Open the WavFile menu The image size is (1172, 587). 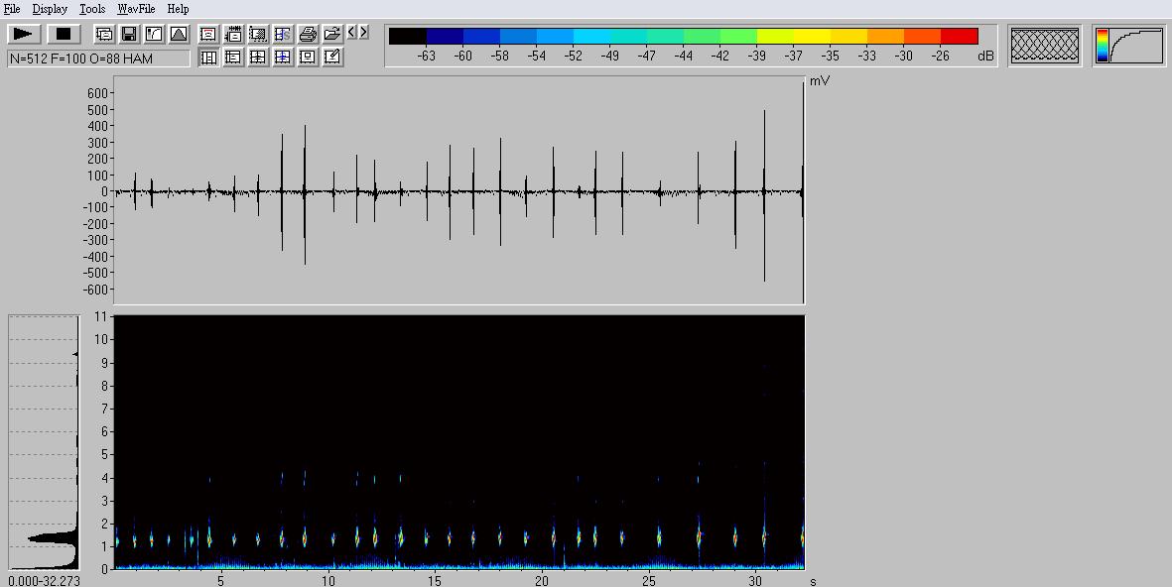[136, 9]
